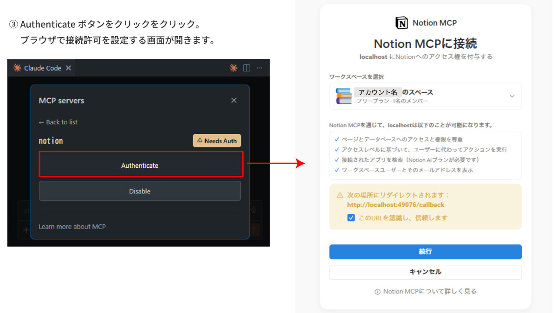Click the split editor layout icon
This screenshot has height=313, width=557.
(246, 68)
